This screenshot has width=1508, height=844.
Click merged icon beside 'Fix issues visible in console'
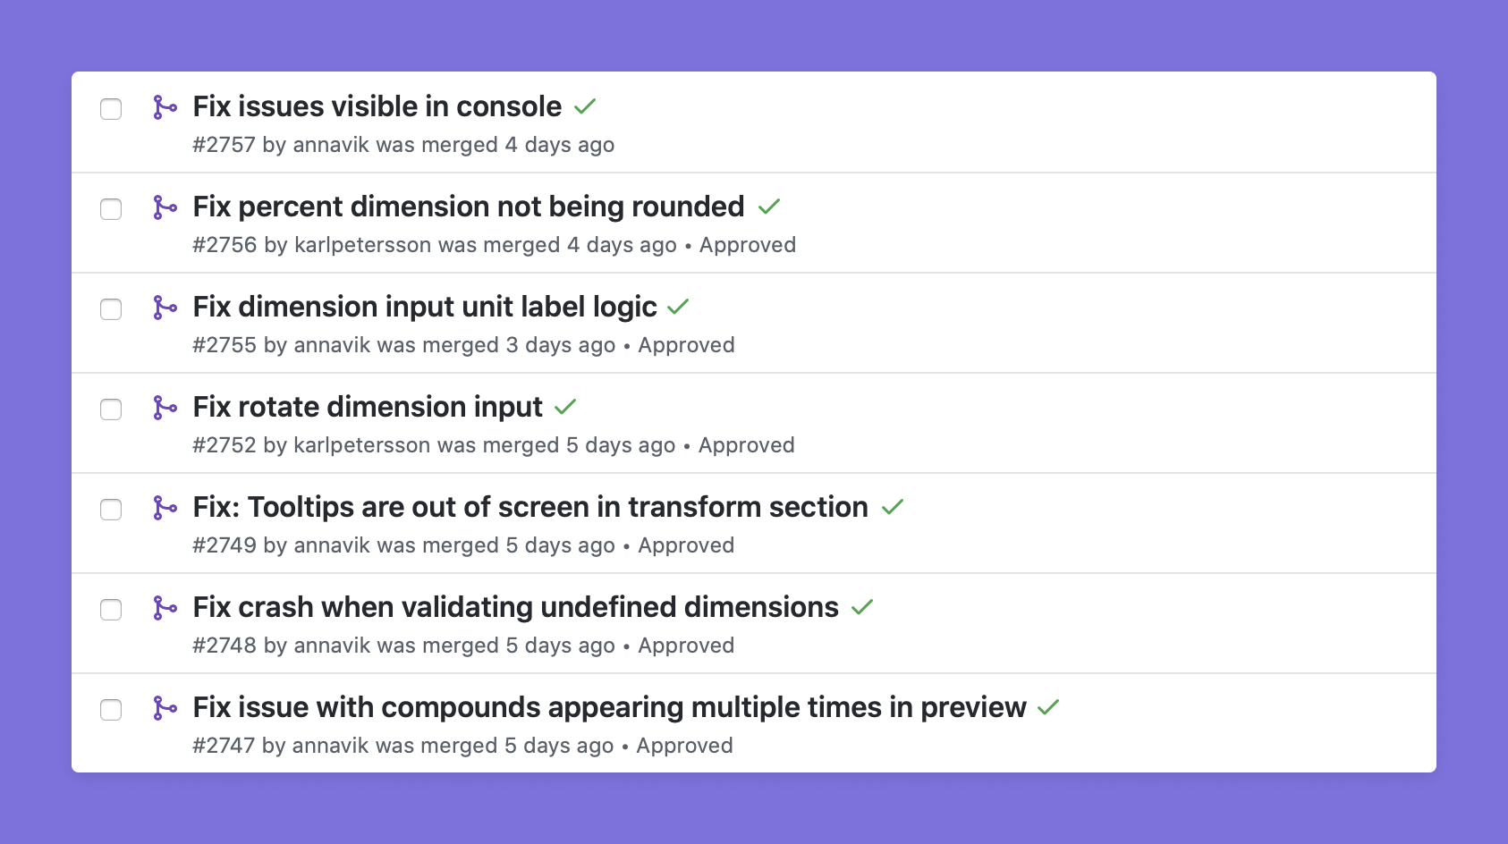165,107
